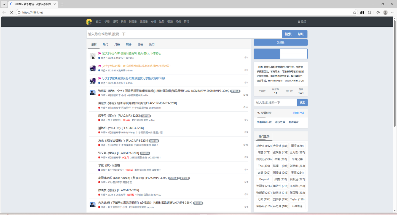
Task: Open the 海水之声 friend link
Action: [x=280, y=122]
